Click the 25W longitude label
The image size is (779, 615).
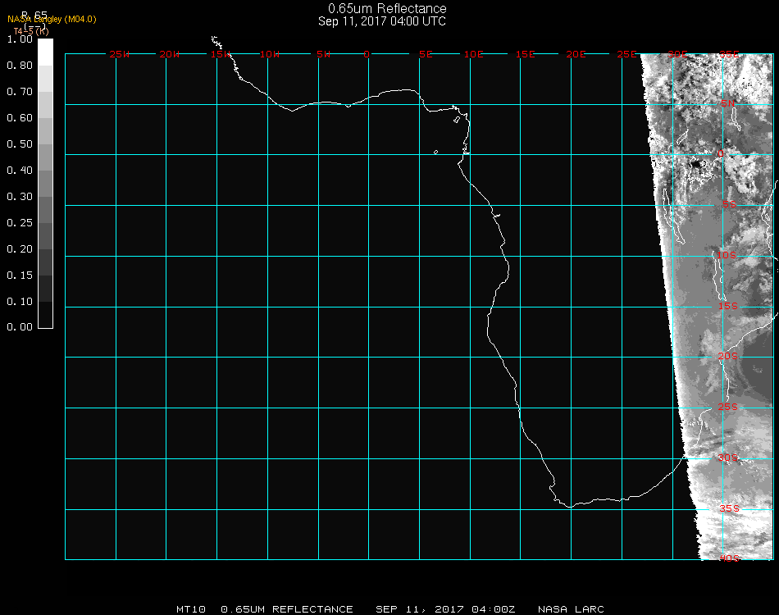(120, 54)
